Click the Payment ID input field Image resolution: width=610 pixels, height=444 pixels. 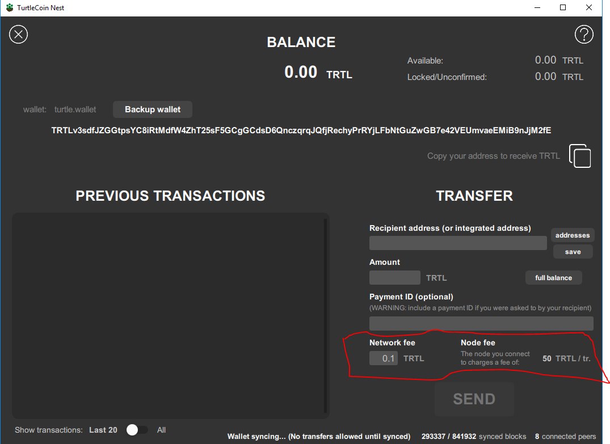point(481,323)
